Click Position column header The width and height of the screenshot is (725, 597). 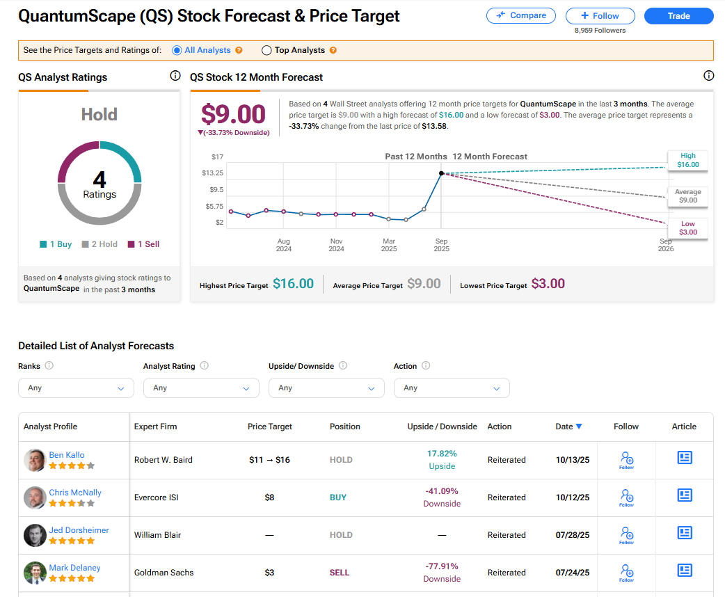pyautogui.click(x=345, y=427)
